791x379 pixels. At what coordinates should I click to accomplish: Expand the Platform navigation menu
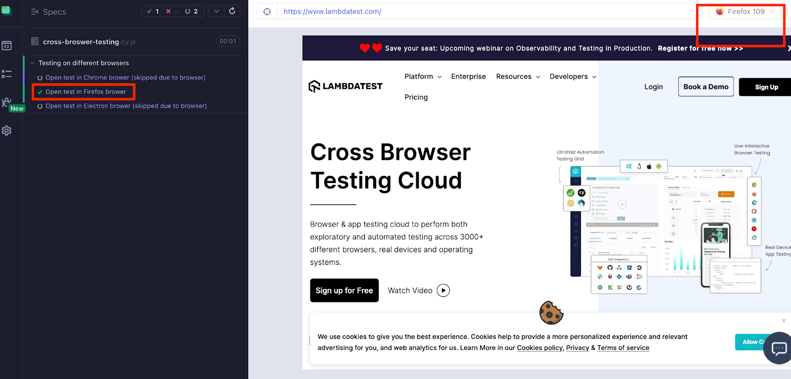tap(423, 77)
